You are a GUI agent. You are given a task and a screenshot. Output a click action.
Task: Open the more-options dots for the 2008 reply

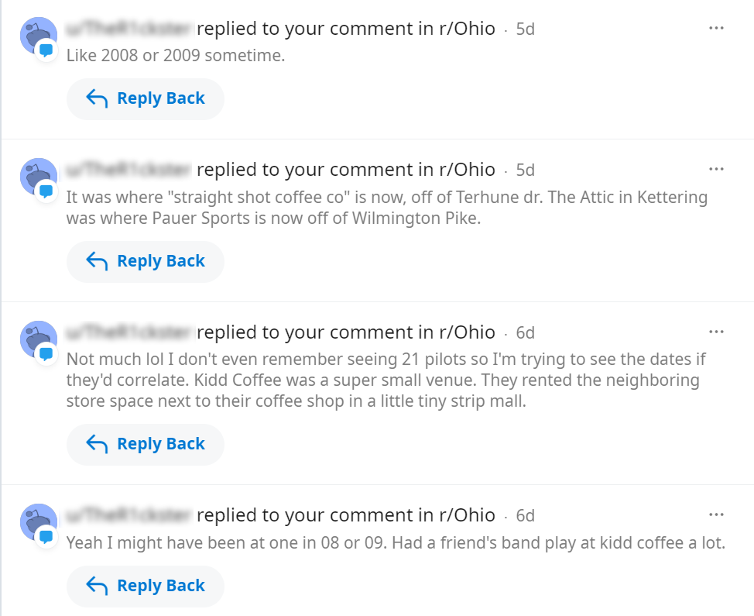[x=716, y=28]
